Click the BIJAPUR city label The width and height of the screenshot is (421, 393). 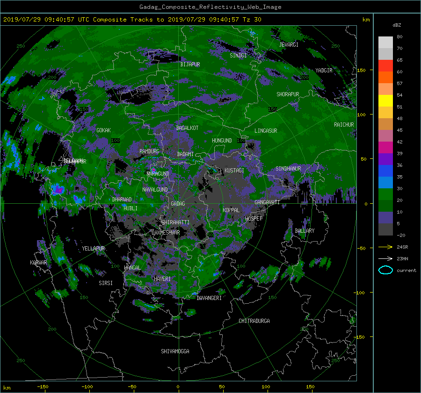(190, 64)
